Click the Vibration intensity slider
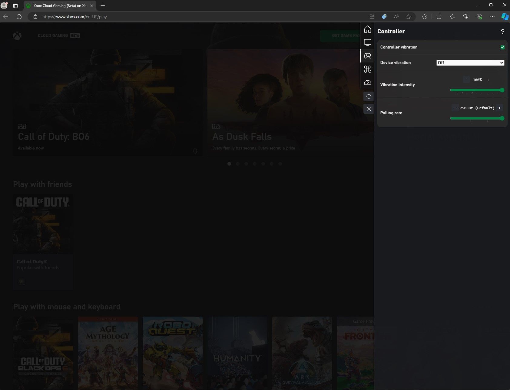 (477, 90)
